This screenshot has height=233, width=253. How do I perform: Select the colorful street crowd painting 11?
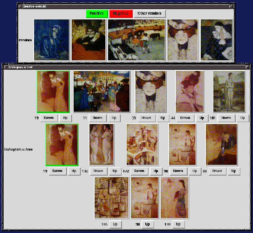pyautogui.click(x=102, y=92)
